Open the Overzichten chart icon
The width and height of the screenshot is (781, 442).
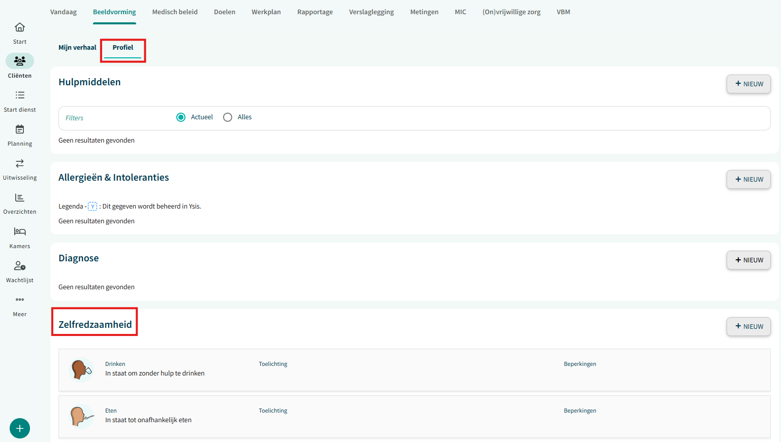[x=20, y=197]
